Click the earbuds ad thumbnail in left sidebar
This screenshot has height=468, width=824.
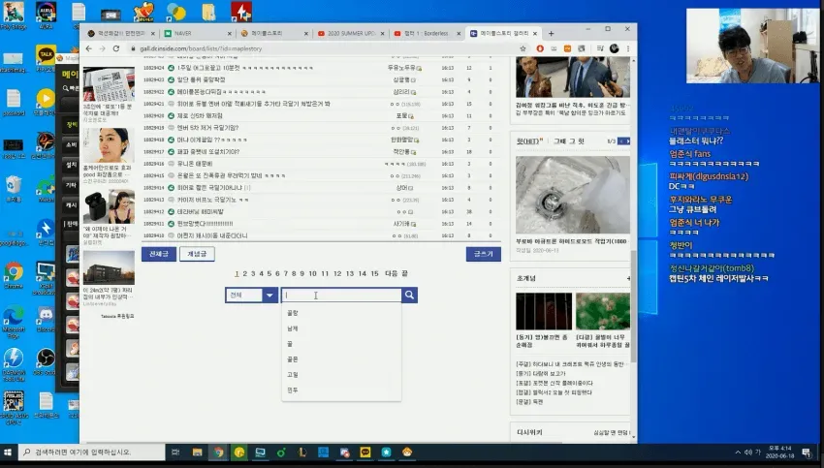click(109, 207)
